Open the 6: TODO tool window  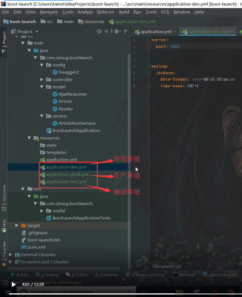(x=76, y=275)
